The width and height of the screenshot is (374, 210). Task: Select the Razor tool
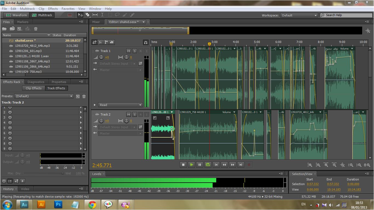(x=88, y=15)
